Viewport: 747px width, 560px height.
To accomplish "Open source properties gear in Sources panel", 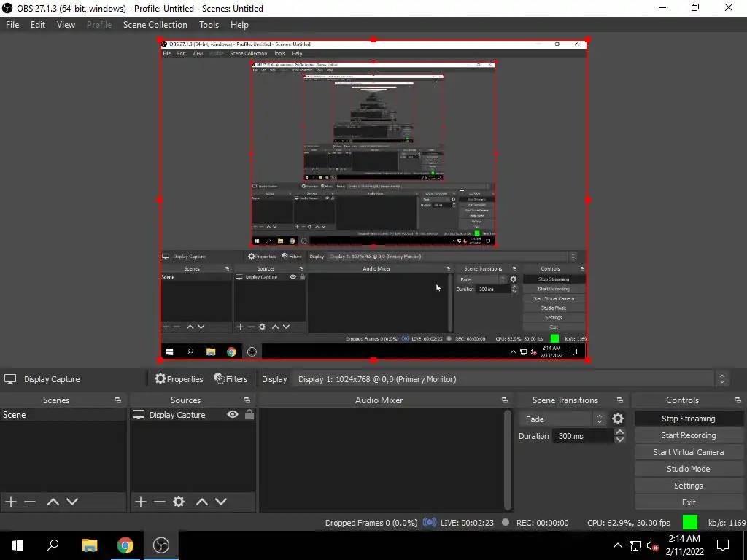I will [x=179, y=502].
